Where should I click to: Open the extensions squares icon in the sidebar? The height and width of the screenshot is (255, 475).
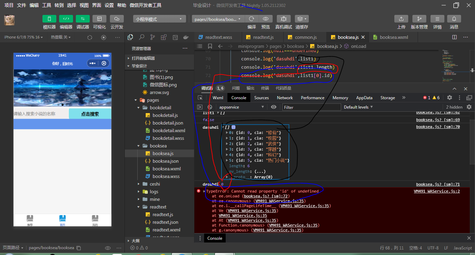[164, 37]
